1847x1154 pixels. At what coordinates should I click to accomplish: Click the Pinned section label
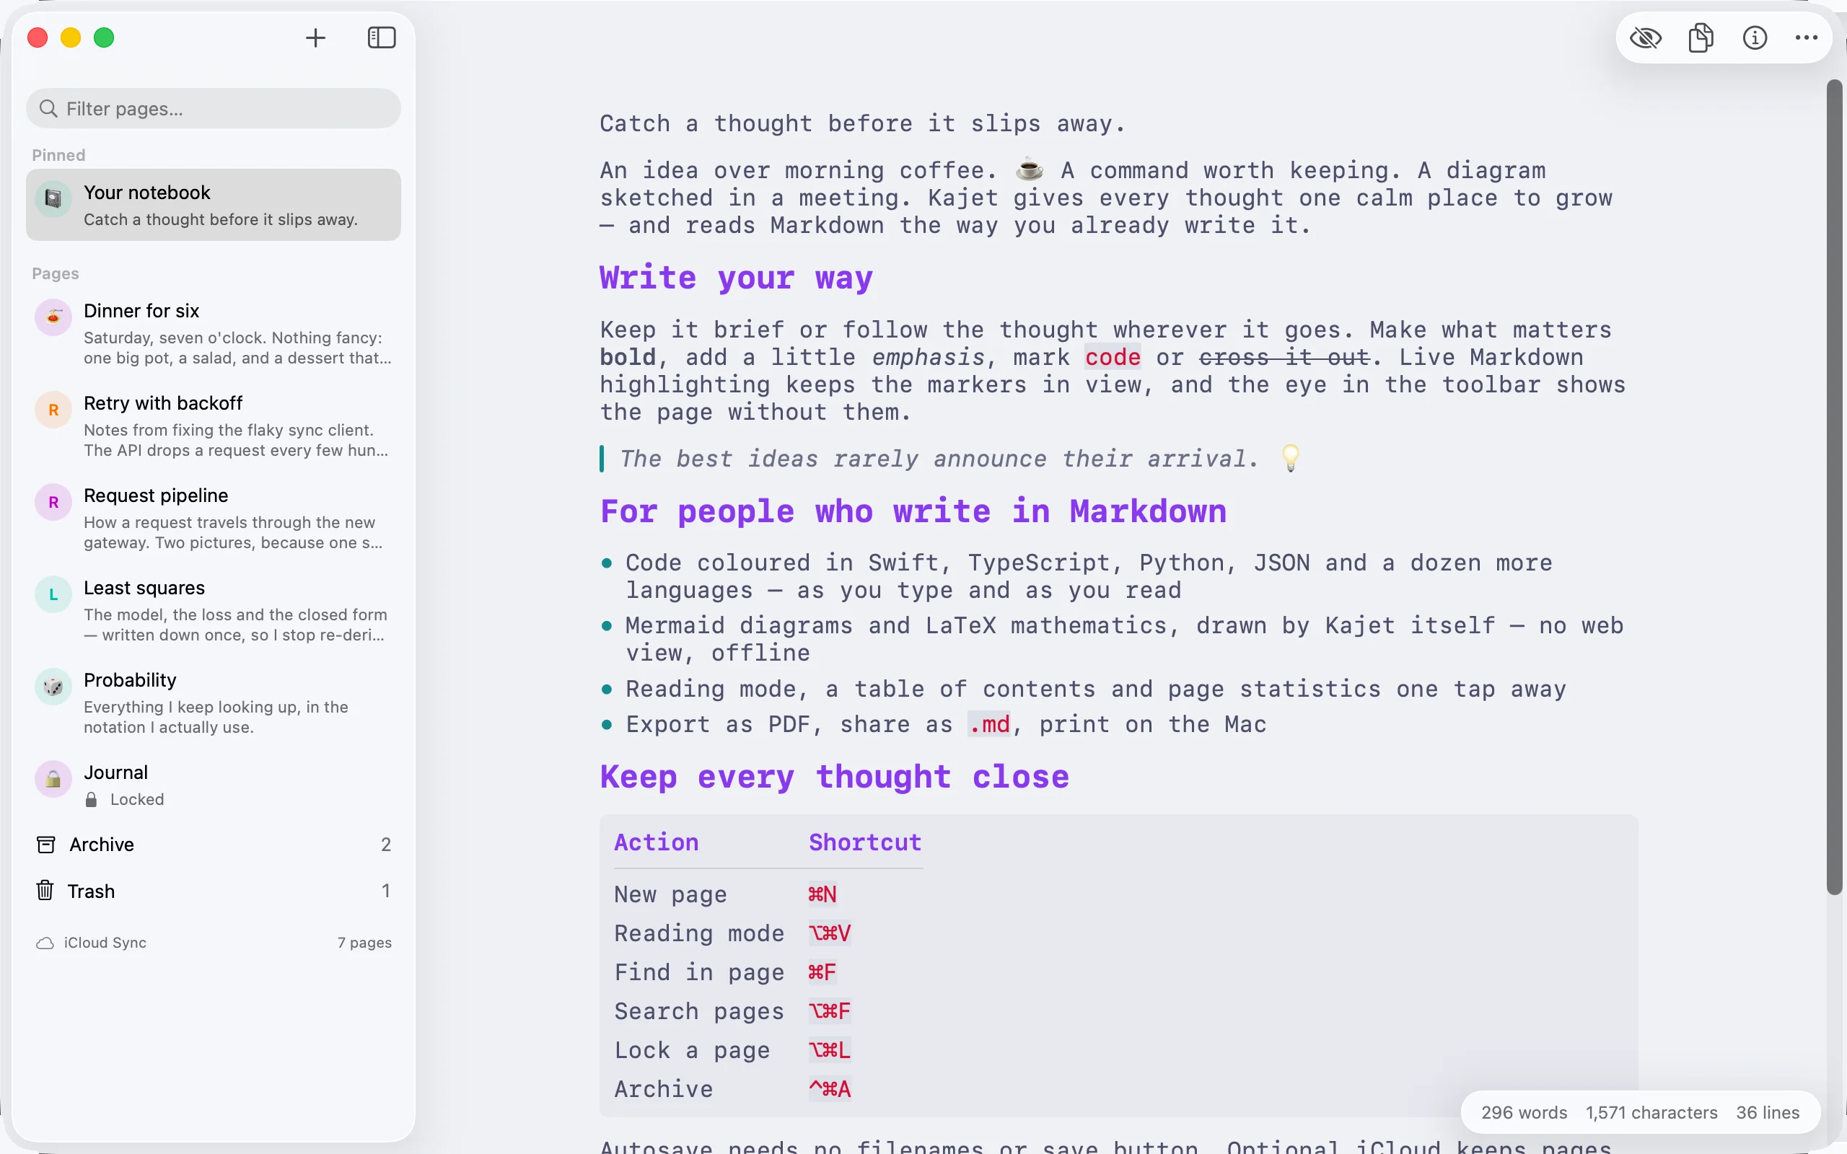58,155
